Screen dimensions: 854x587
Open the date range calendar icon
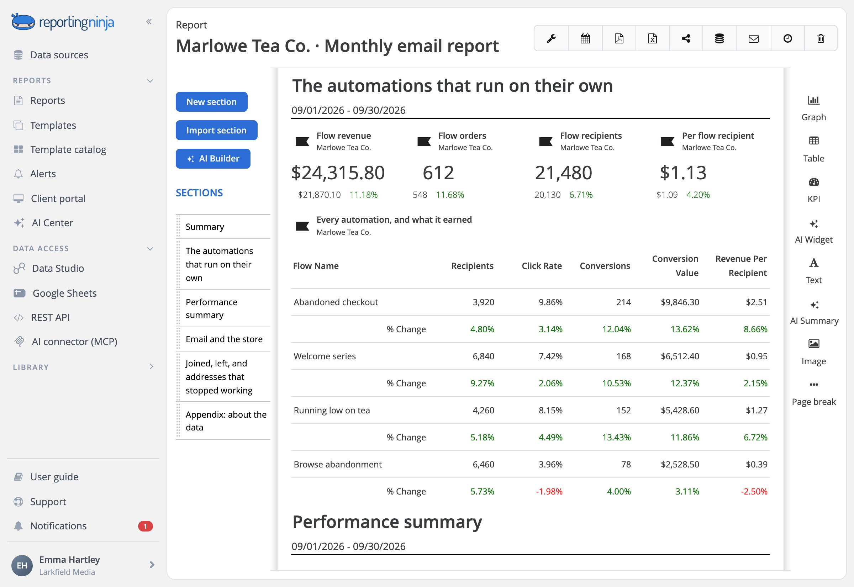coord(585,38)
